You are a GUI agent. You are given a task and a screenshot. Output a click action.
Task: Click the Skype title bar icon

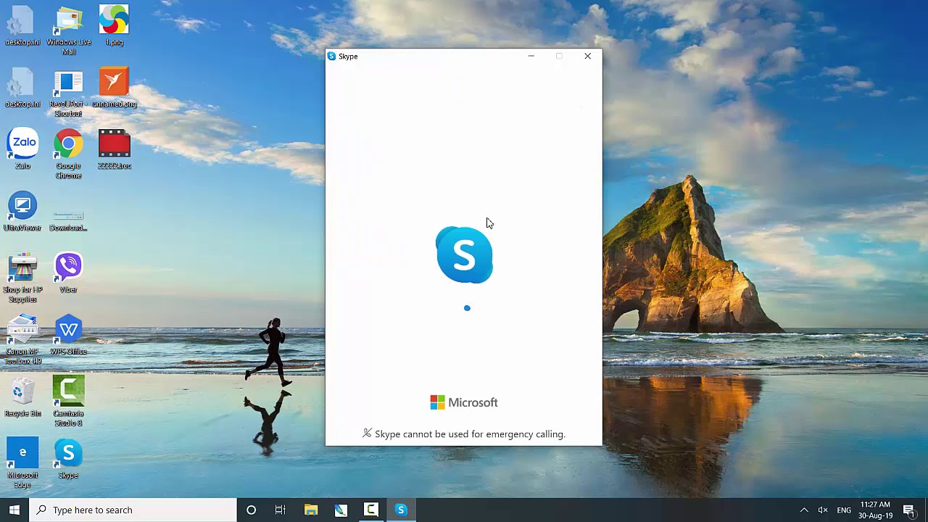click(331, 56)
